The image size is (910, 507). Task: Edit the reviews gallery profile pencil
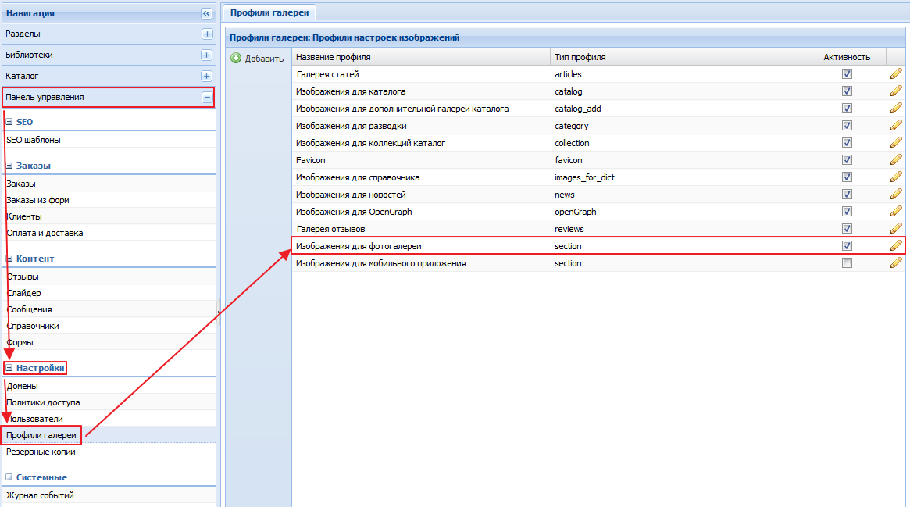point(896,229)
